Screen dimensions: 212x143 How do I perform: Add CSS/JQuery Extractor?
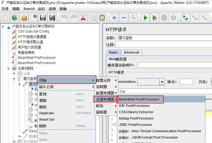tap(161, 112)
